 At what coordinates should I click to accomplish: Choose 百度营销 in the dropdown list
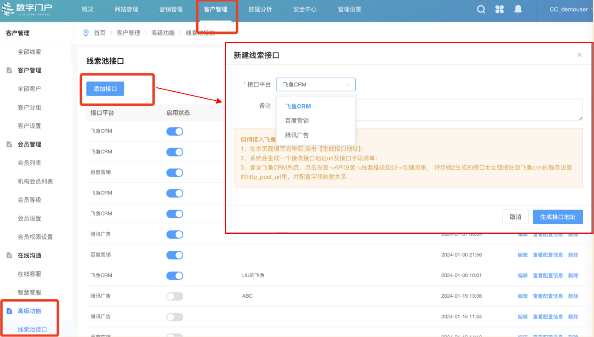tap(297, 121)
